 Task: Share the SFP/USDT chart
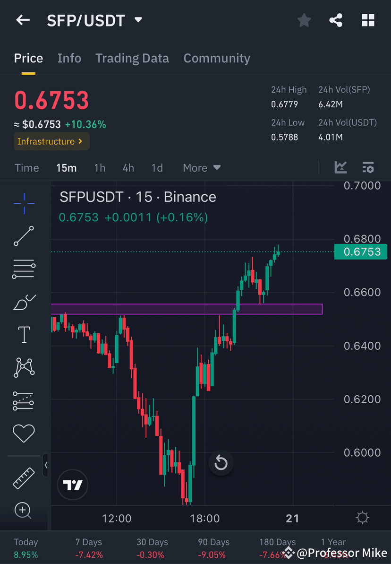click(x=336, y=20)
